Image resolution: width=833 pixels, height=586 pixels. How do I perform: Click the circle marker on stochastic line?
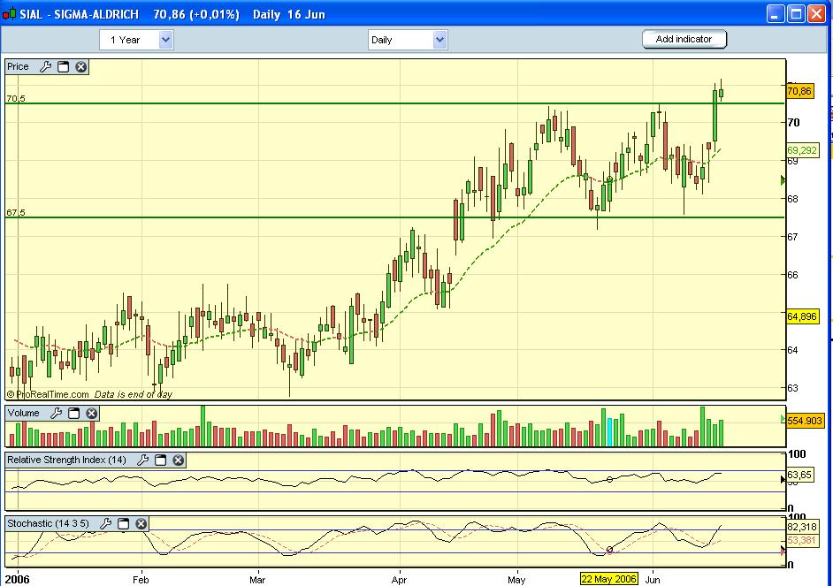point(610,550)
